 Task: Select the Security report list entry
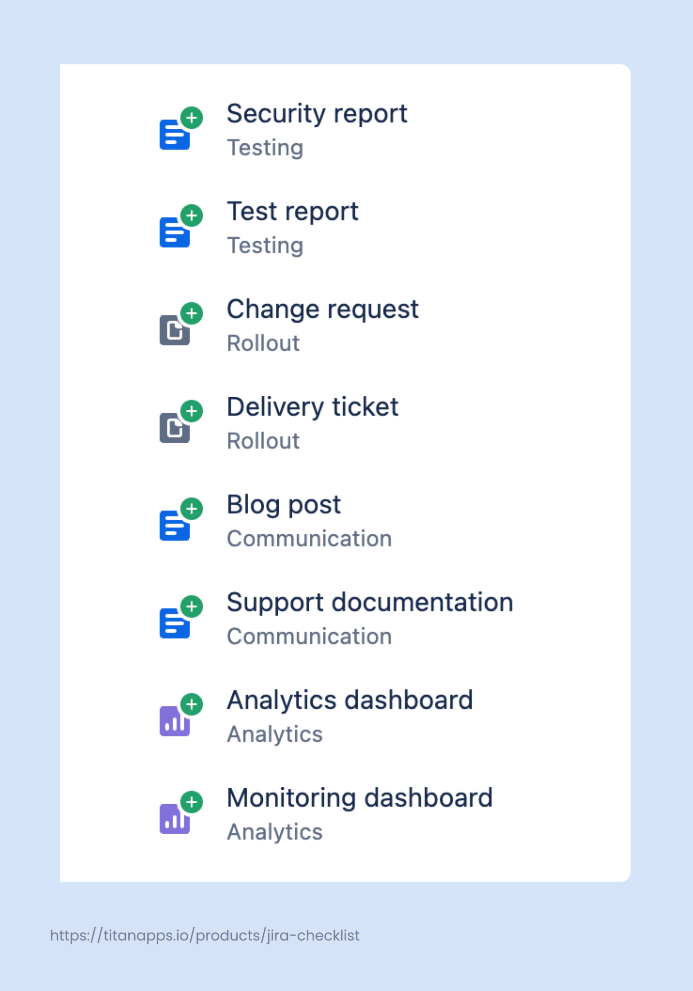(x=317, y=114)
